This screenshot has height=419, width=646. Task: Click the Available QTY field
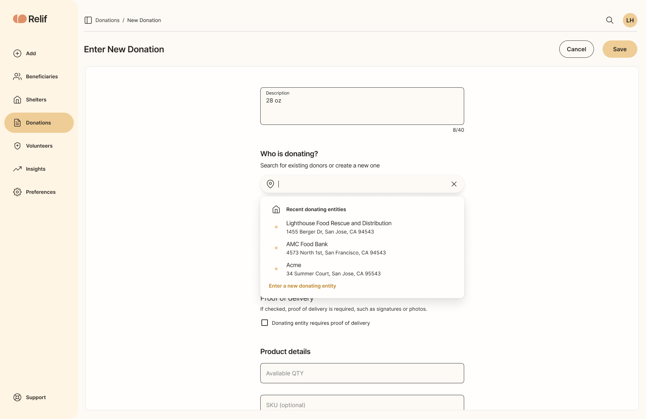click(362, 373)
